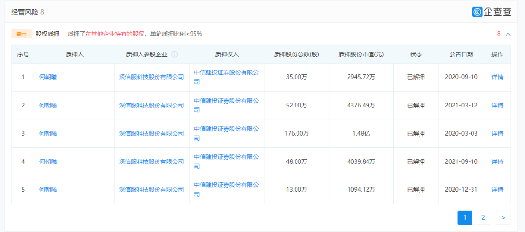Click the date 2020-12-31
The width and height of the screenshot is (525, 232).
tap(461, 190)
